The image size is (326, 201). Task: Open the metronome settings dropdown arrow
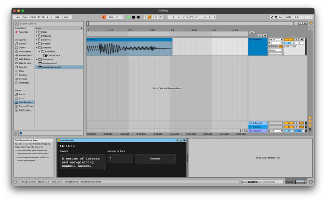pos(61,17)
